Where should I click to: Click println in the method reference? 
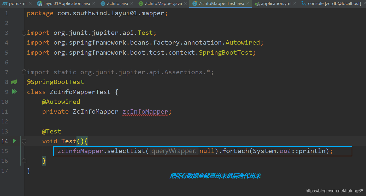tap(312, 151)
